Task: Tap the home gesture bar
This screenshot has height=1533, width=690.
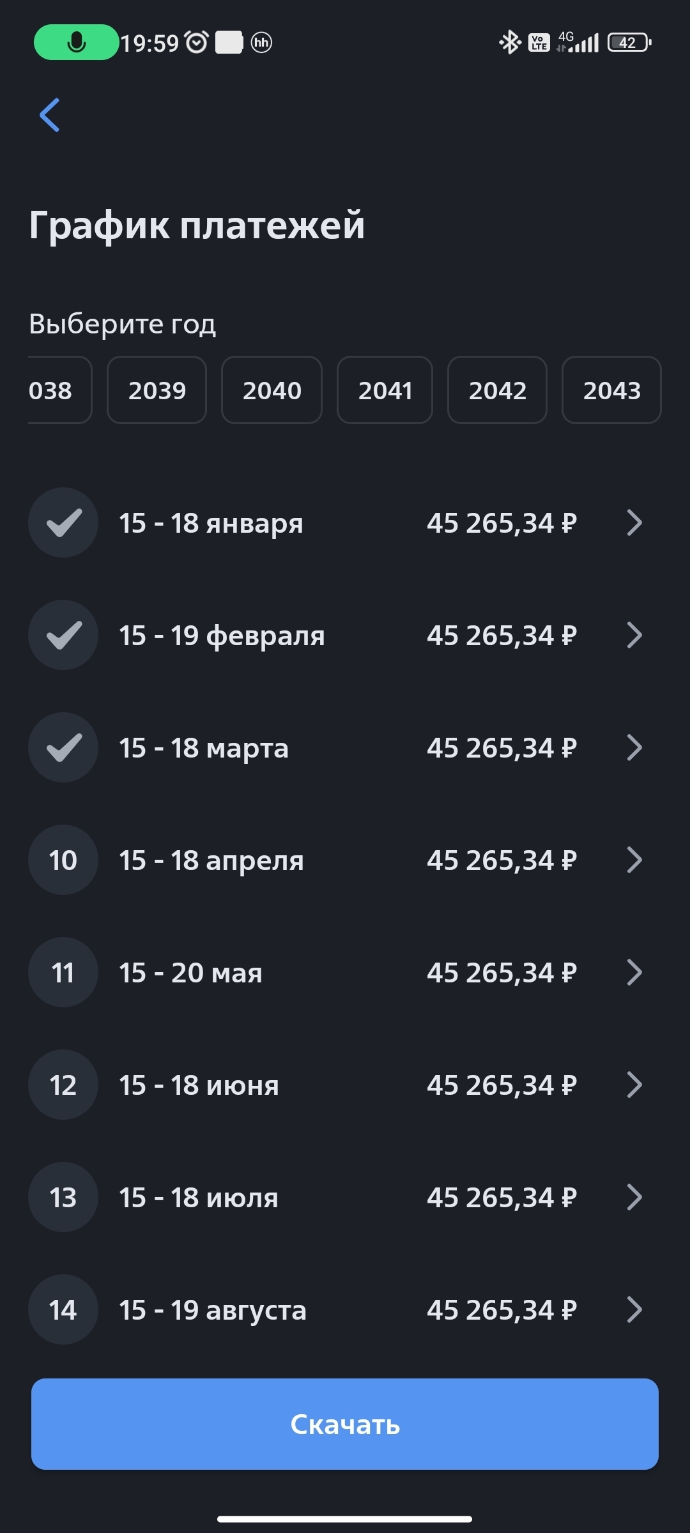Action: [345, 1519]
